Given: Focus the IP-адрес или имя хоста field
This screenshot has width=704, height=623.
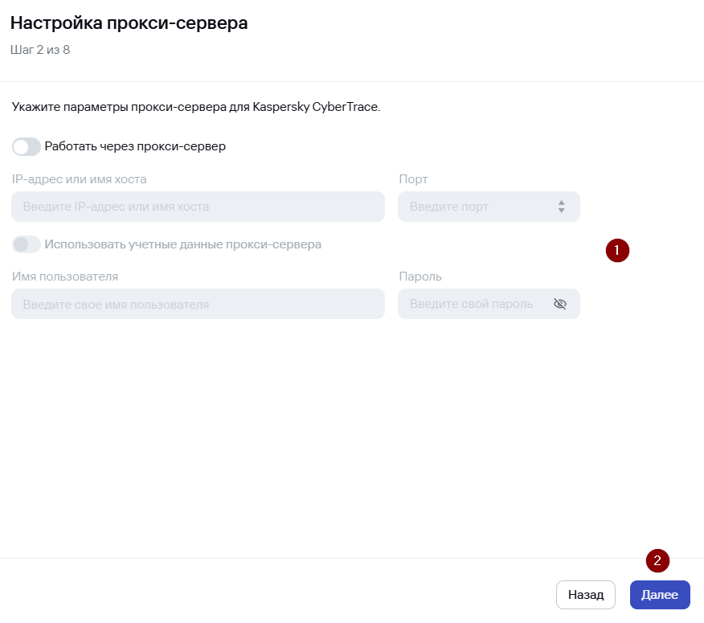Looking at the screenshot, I should [x=198, y=207].
